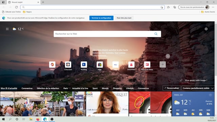Screen dimensions: 217x122
Task: Select the first Coronavirus feed tab
Action: (x=27, y=88)
